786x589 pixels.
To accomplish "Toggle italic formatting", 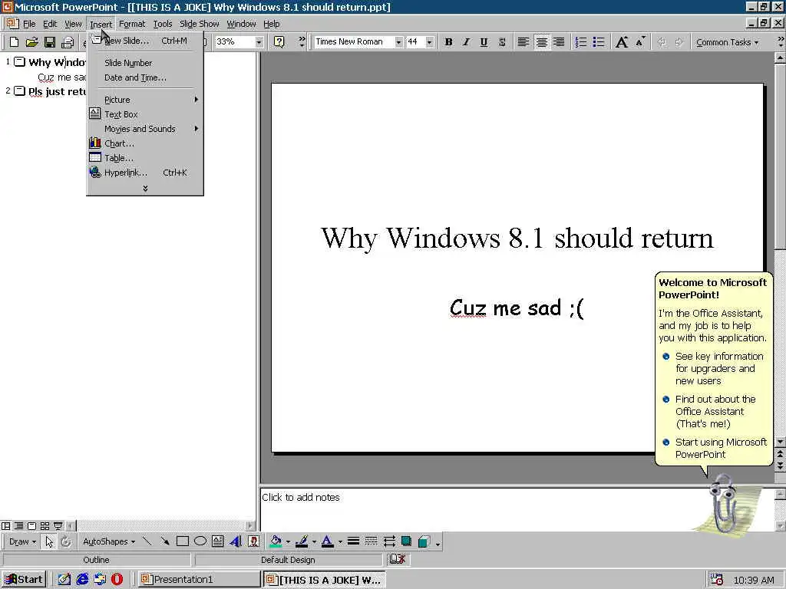I will 466,42.
